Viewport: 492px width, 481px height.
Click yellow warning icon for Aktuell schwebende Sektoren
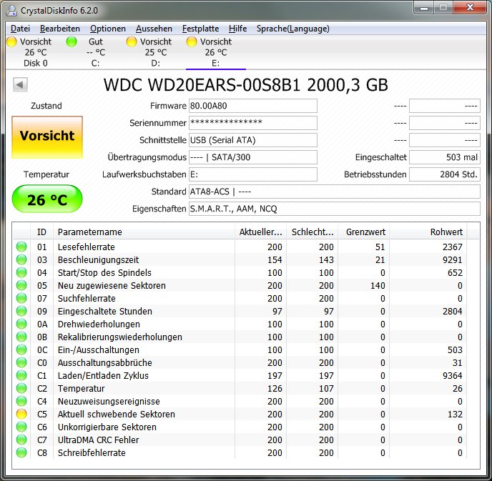21,414
